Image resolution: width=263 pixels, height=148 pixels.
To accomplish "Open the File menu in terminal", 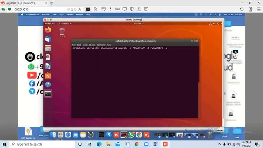I will pyautogui.click(x=74, y=45).
